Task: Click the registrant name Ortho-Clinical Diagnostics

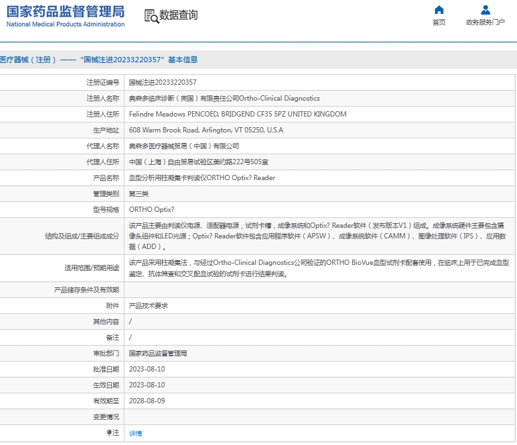Action: point(279,98)
